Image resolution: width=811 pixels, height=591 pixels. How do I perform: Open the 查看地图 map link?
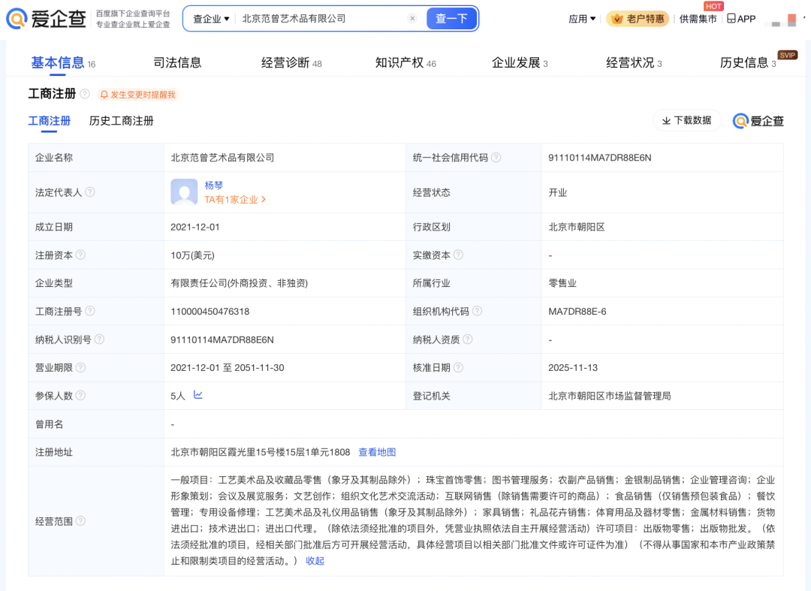point(377,452)
